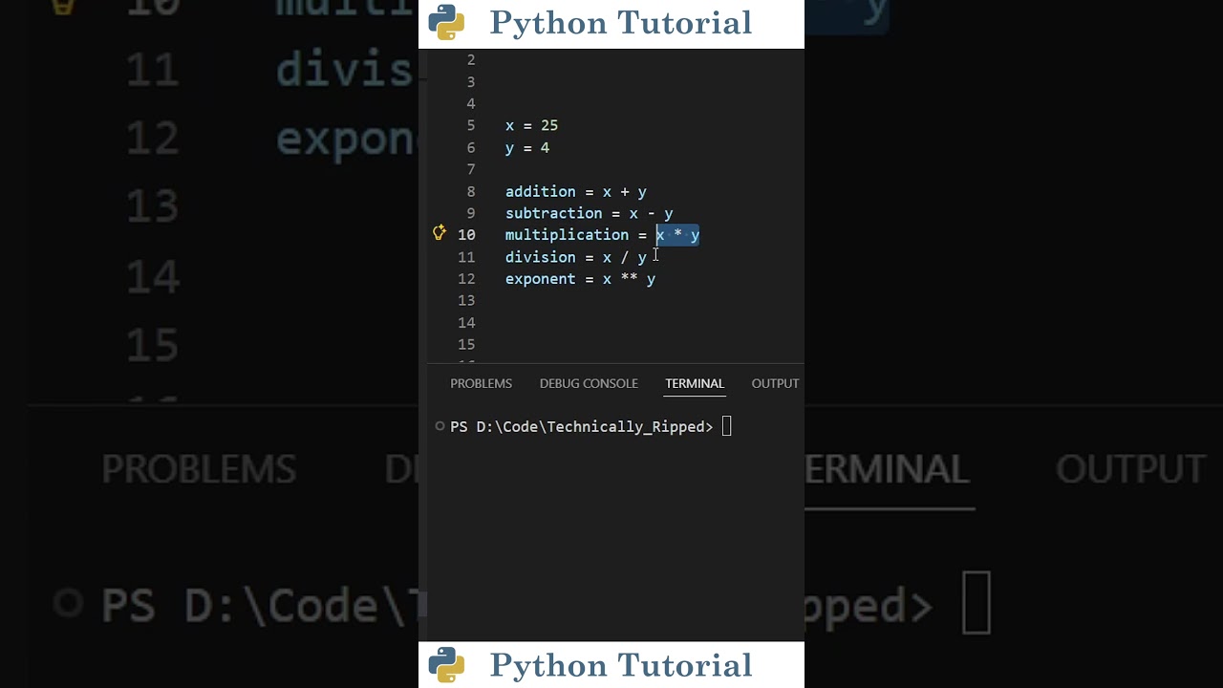Click the highlighted 'x * y' selection
Viewport: 1223px width, 688px height.
tap(677, 235)
